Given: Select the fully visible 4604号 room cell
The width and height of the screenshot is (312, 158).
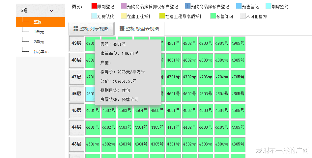Looking at the screenshot, I should (x=222, y=94).
